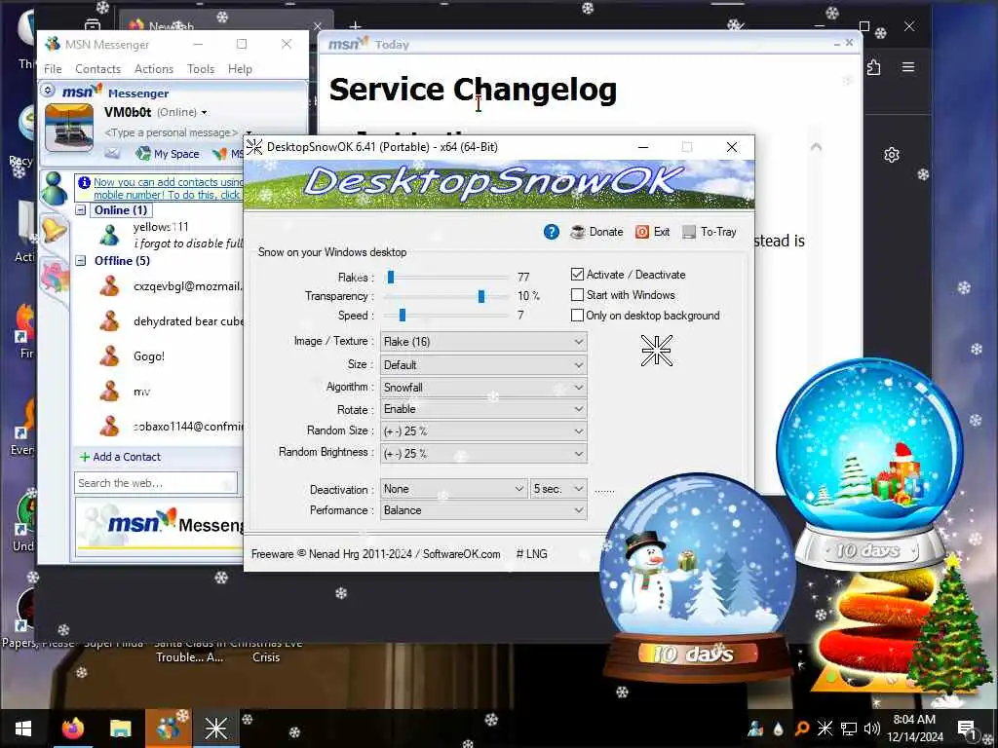
Task: Open the Random Size dropdown
Action: tap(483, 430)
